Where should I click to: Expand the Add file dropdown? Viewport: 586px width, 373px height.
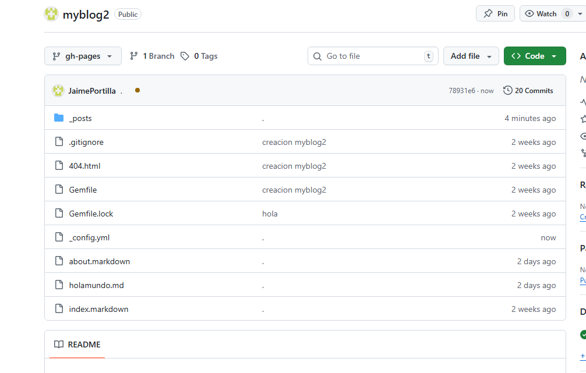pyautogui.click(x=471, y=56)
